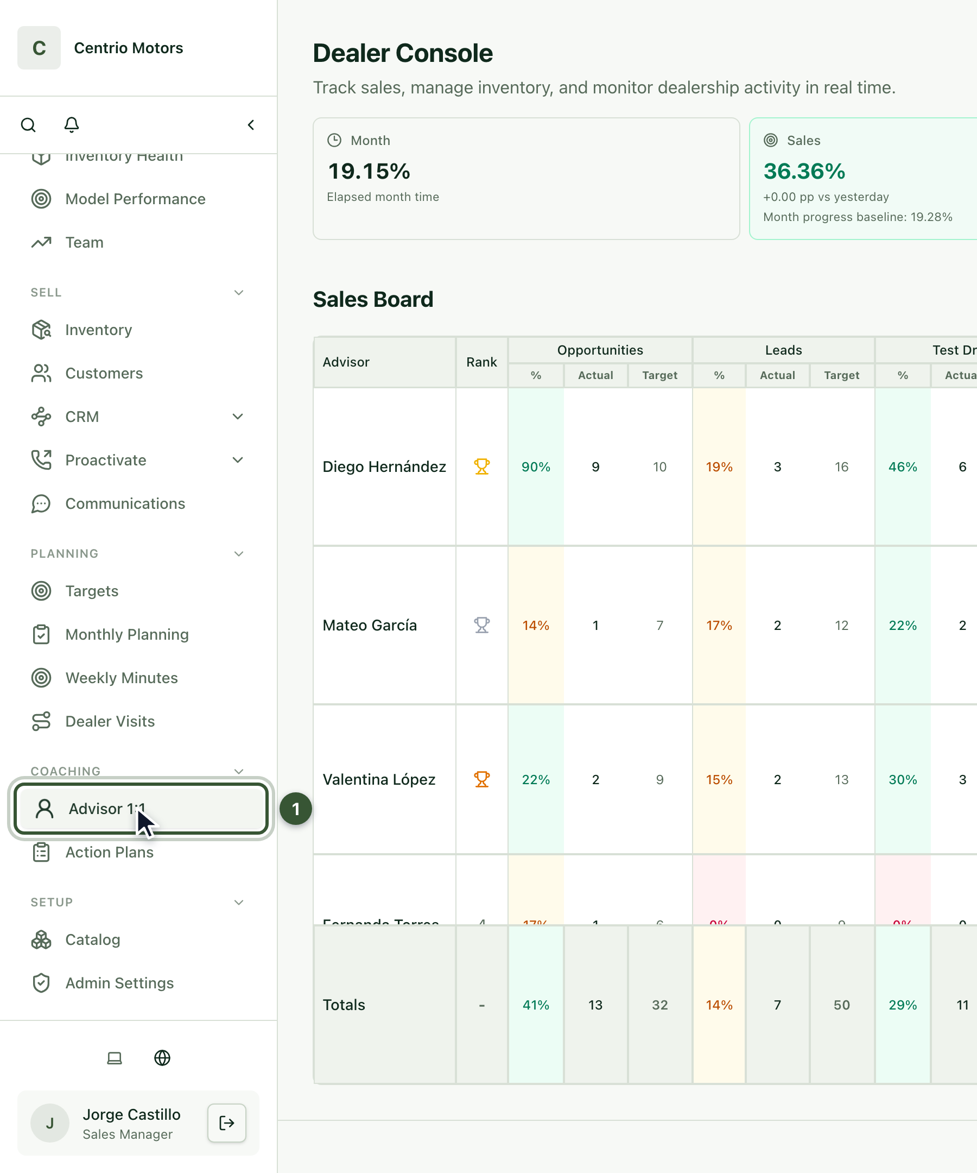Click the Leads column group header
977x1173 pixels.
(x=784, y=350)
